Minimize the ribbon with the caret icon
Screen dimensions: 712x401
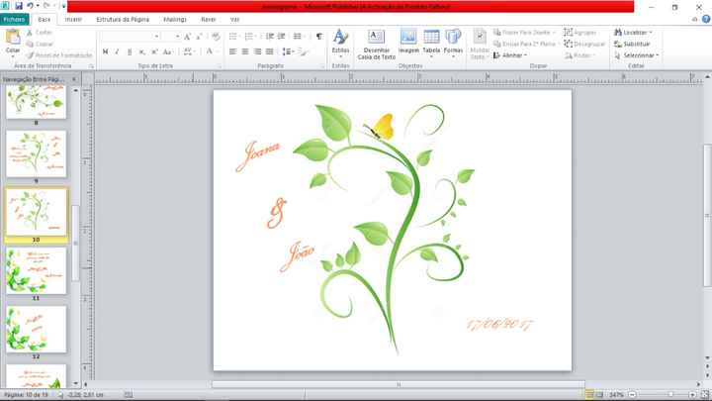click(x=694, y=20)
